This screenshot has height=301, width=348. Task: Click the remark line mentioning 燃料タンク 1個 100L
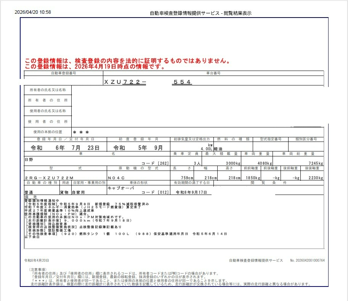click(x=126, y=234)
